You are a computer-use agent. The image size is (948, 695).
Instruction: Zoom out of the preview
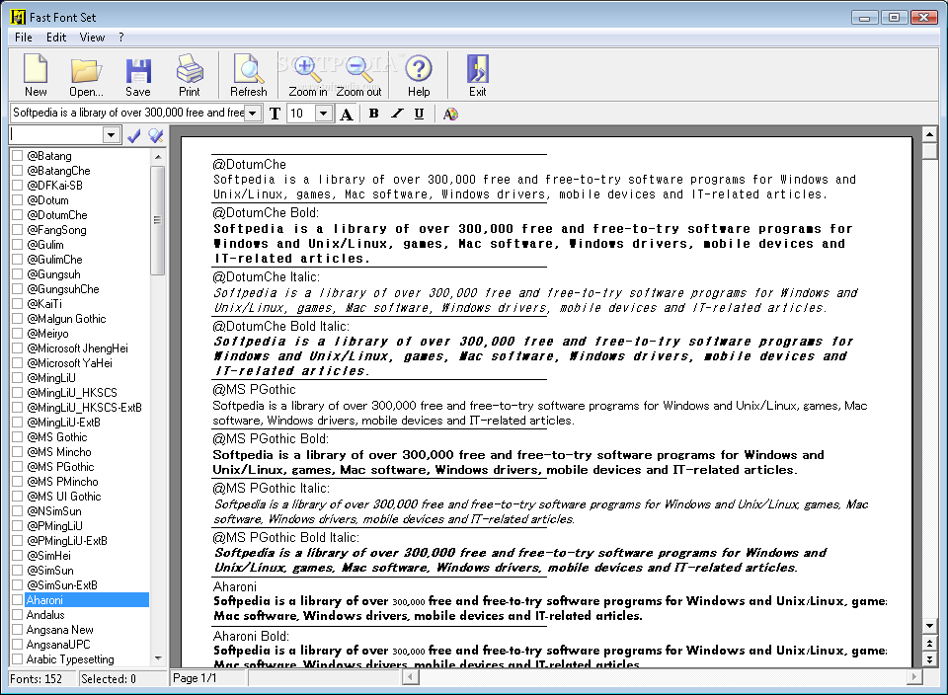click(358, 75)
